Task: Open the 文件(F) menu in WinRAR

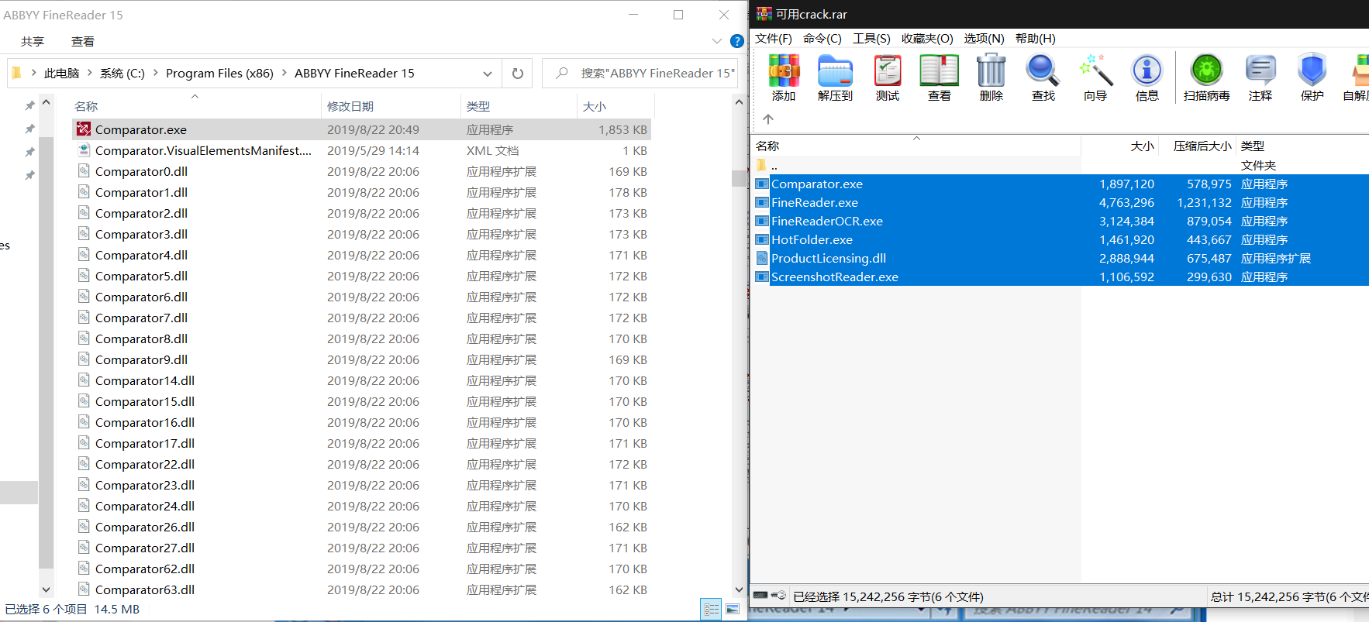Action: (x=774, y=38)
